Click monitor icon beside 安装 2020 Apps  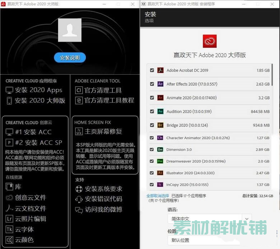coord(9,90)
